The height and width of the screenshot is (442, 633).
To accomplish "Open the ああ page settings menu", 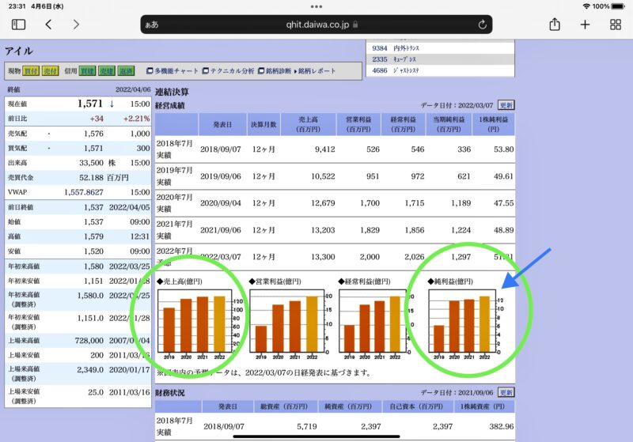I will [x=152, y=25].
